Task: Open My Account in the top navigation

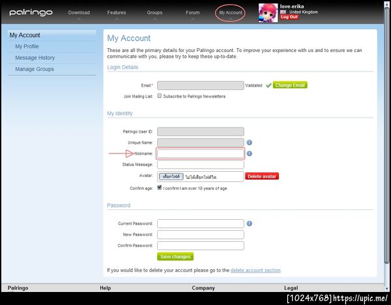Action: pyautogui.click(x=231, y=12)
